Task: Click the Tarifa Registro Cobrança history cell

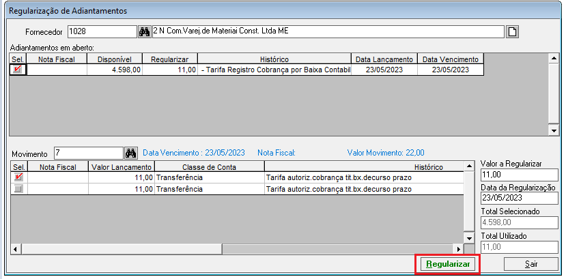Action: [x=274, y=70]
